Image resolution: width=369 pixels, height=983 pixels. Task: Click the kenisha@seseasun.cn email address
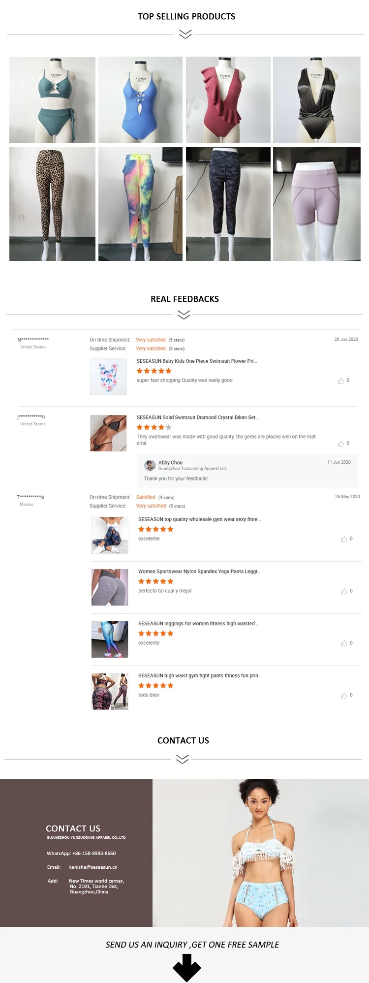(93, 867)
